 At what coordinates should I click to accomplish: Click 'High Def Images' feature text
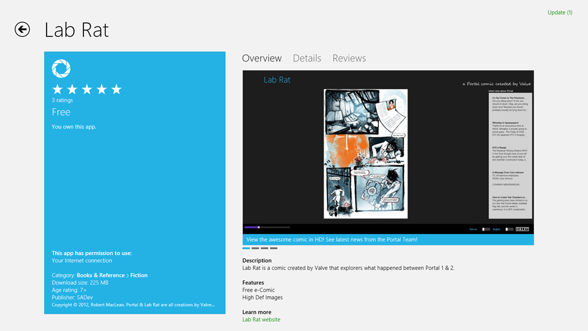pyautogui.click(x=262, y=297)
